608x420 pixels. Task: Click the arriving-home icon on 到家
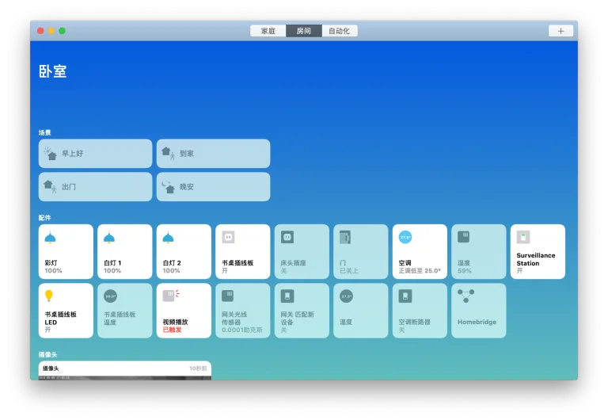click(168, 153)
